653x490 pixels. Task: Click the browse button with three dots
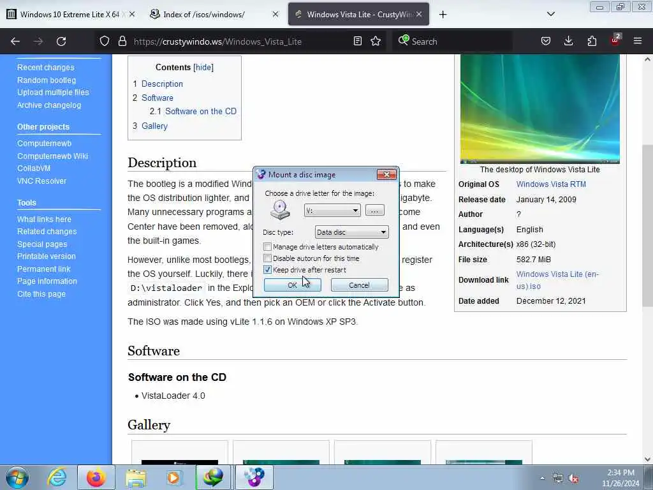375,211
